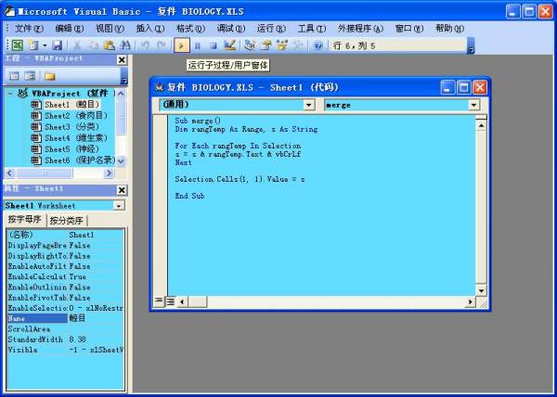
Task: Open the 插入 menu
Action: (x=150, y=29)
